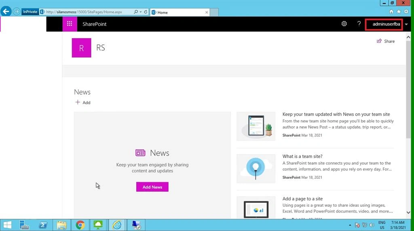The image size is (414, 231).
Task: Click the chart monitor news thumbnail
Action: point(256,208)
